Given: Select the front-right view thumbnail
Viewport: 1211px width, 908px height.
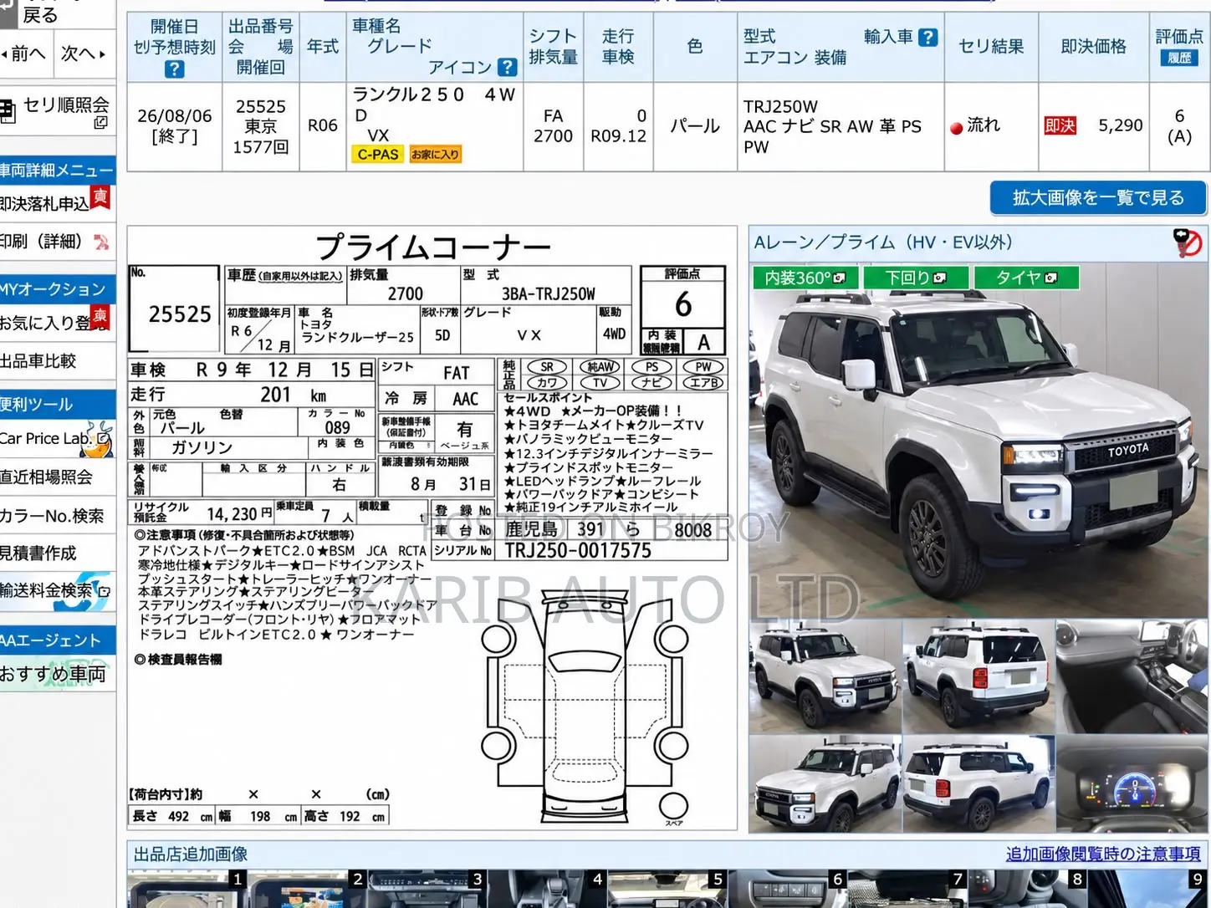Looking at the screenshot, I should (825, 676).
